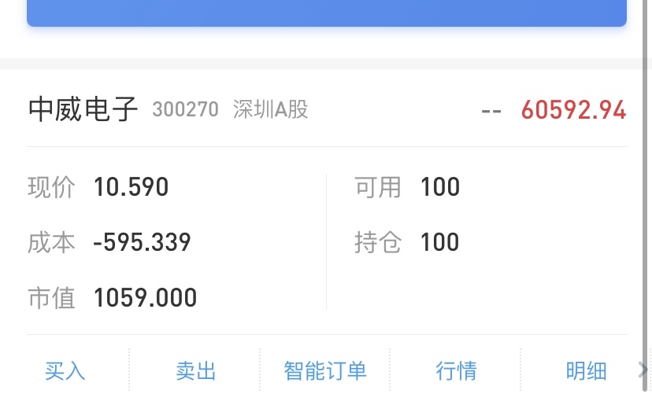Click the -- placeholder beside the profit value

pyautogui.click(x=491, y=111)
